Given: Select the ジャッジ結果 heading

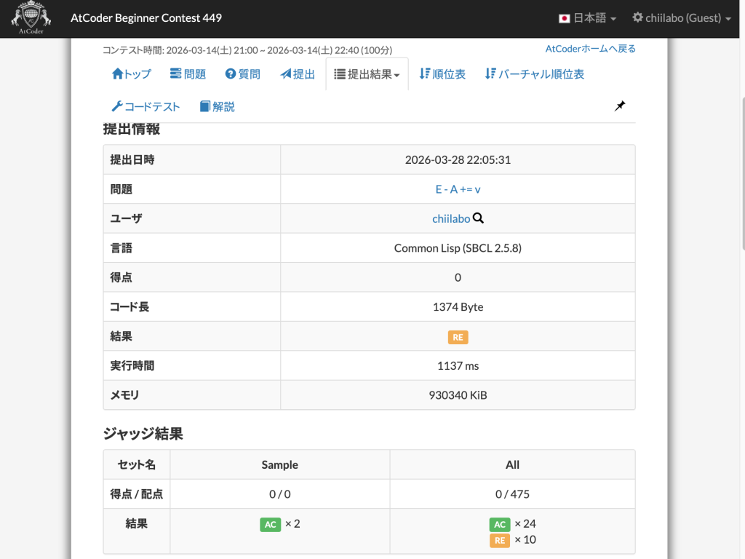Looking at the screenshot, I should pyautogui.click(x=143, y=434).
